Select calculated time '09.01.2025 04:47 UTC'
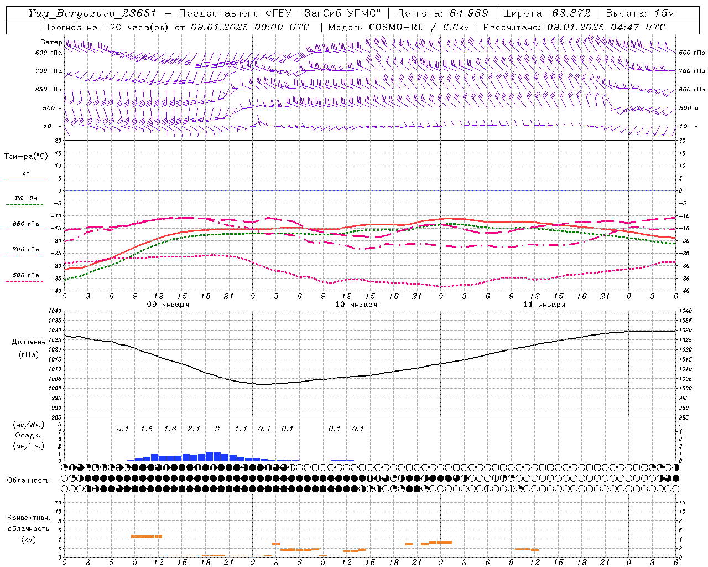The image size is (708, 567). pos(606,27)
